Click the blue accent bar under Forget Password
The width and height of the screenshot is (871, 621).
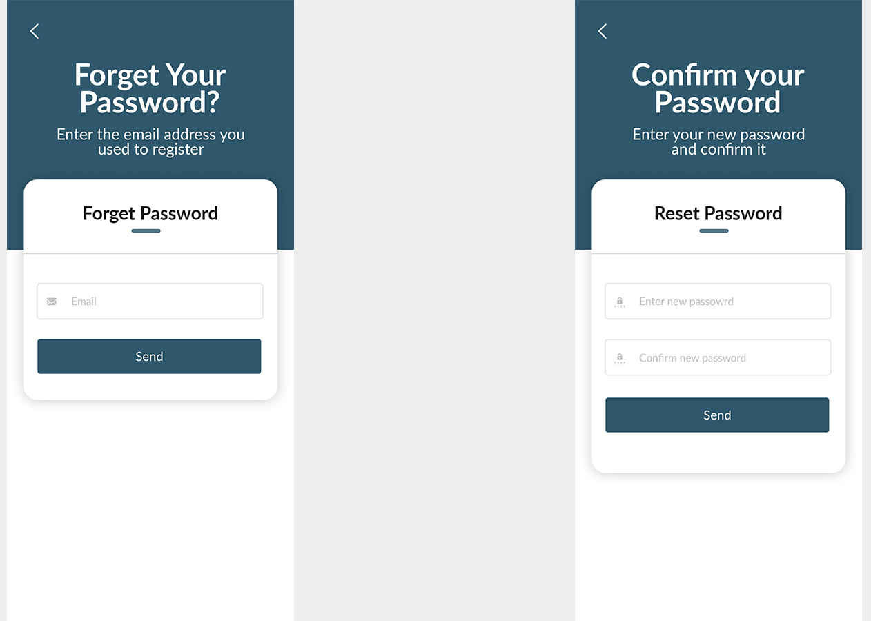click(146, 230)
